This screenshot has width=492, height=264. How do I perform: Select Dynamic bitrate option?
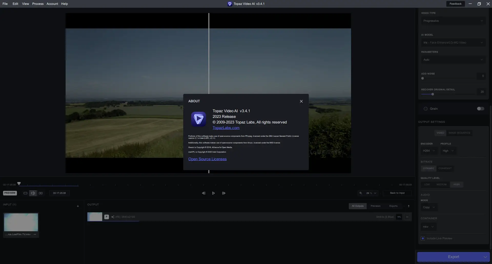428,169
